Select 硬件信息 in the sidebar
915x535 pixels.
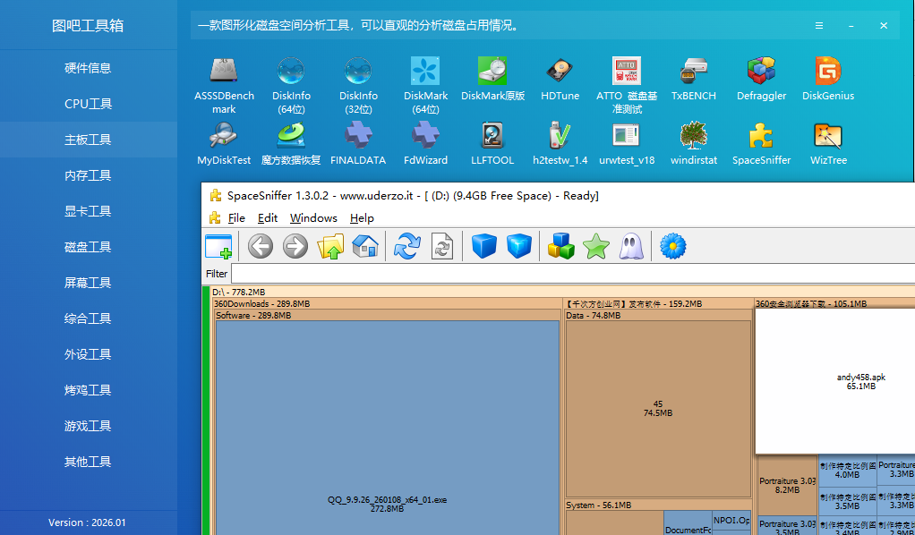coord(88,68)
